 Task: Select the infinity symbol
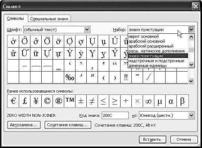click(149, 101)
